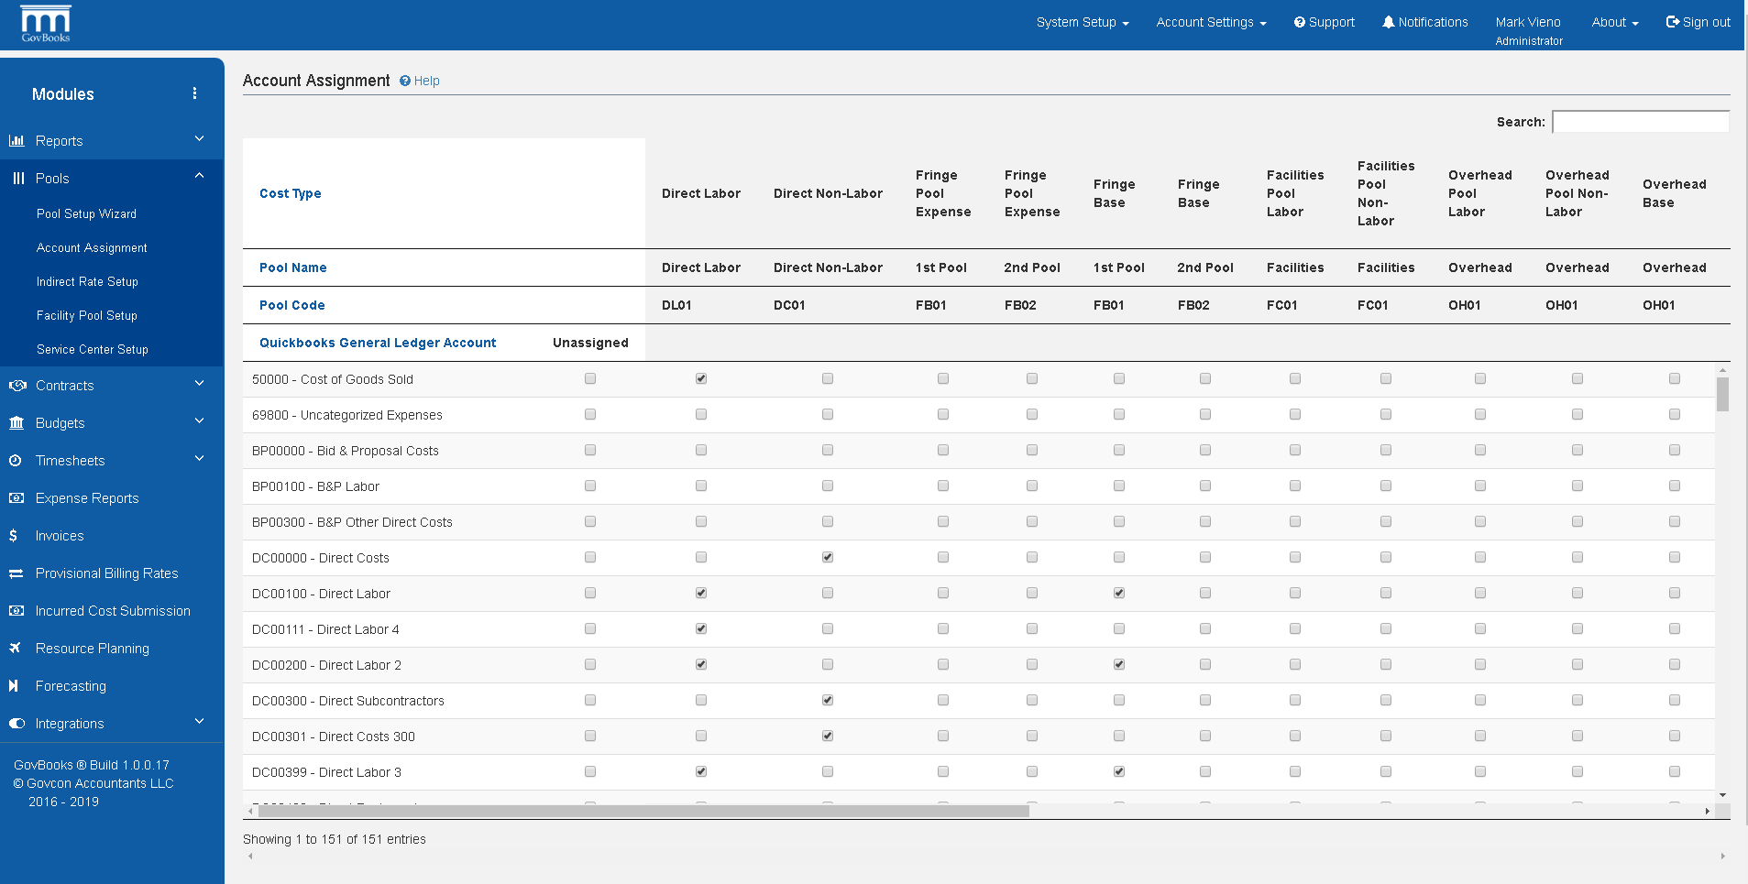Open Timesheets using its clock icon

[16, 460]
